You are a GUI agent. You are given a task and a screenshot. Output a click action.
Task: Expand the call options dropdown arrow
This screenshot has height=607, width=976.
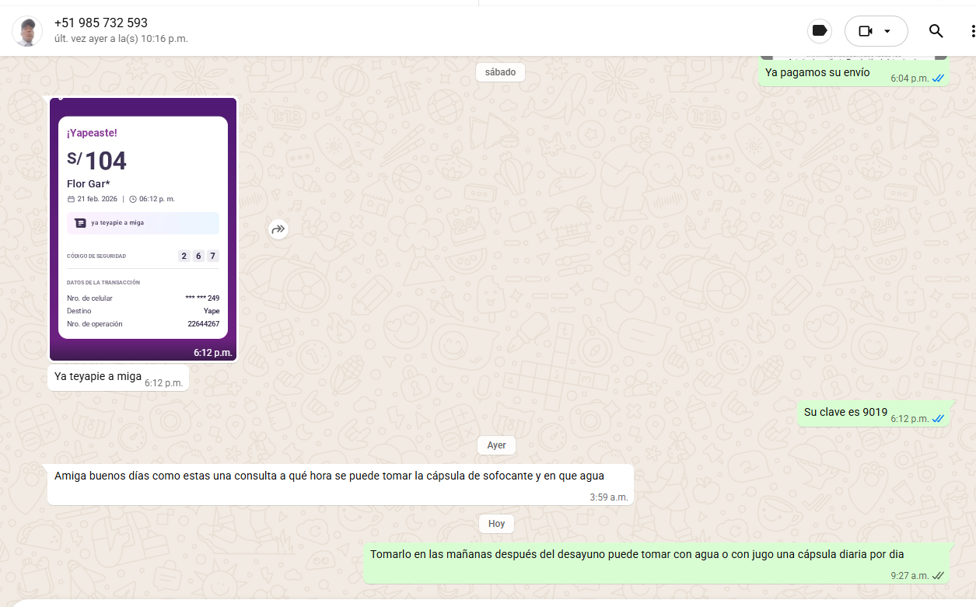pos(887,31)
